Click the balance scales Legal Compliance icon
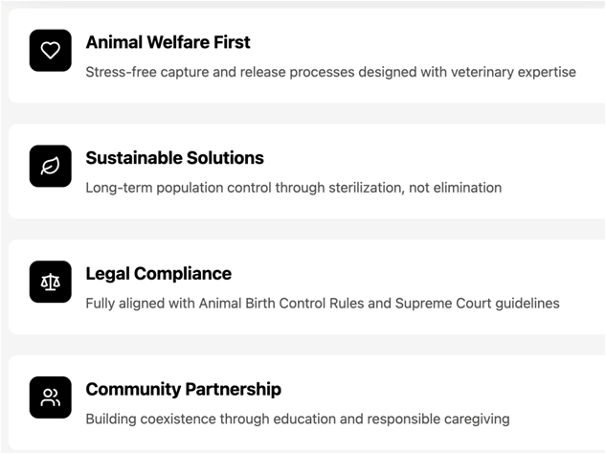This screenshot has width=606, height=454. (50, 282)
